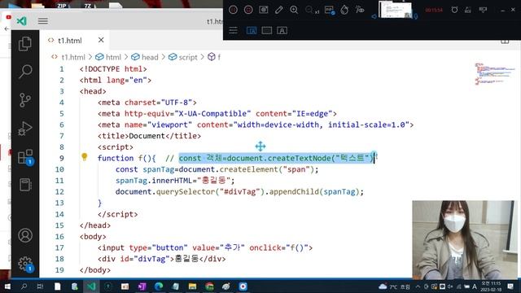Open the notebook-style icon below Extensions
Image resolution: width=521 pixels, height=293 pixels.
[25, 185]
